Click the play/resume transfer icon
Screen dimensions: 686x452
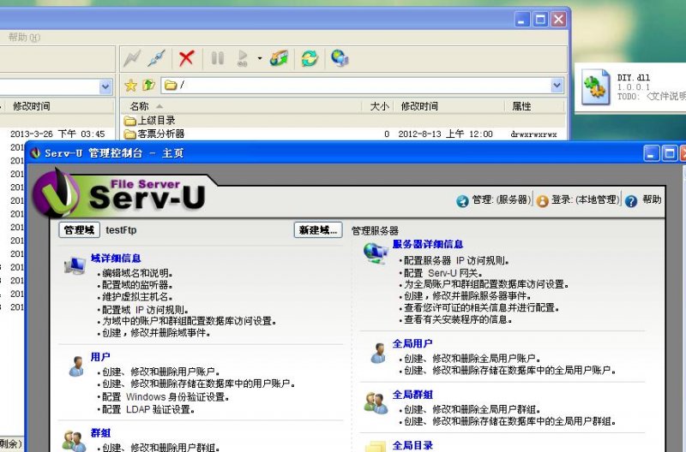(x=243, y=58)
